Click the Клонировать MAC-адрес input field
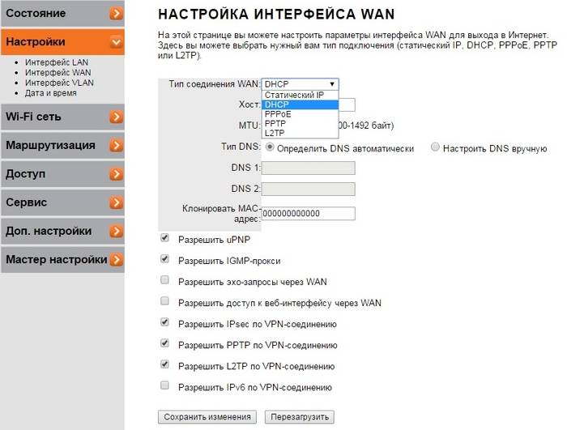 pyautogui.click(x=309, y=214)
